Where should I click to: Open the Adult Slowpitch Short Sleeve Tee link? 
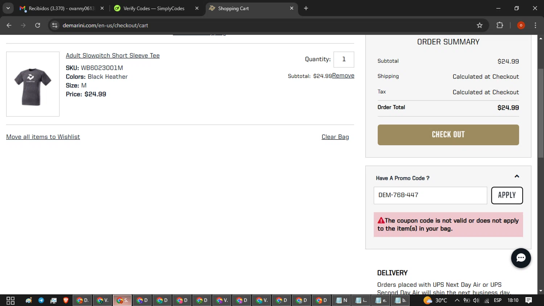(113, 56)
